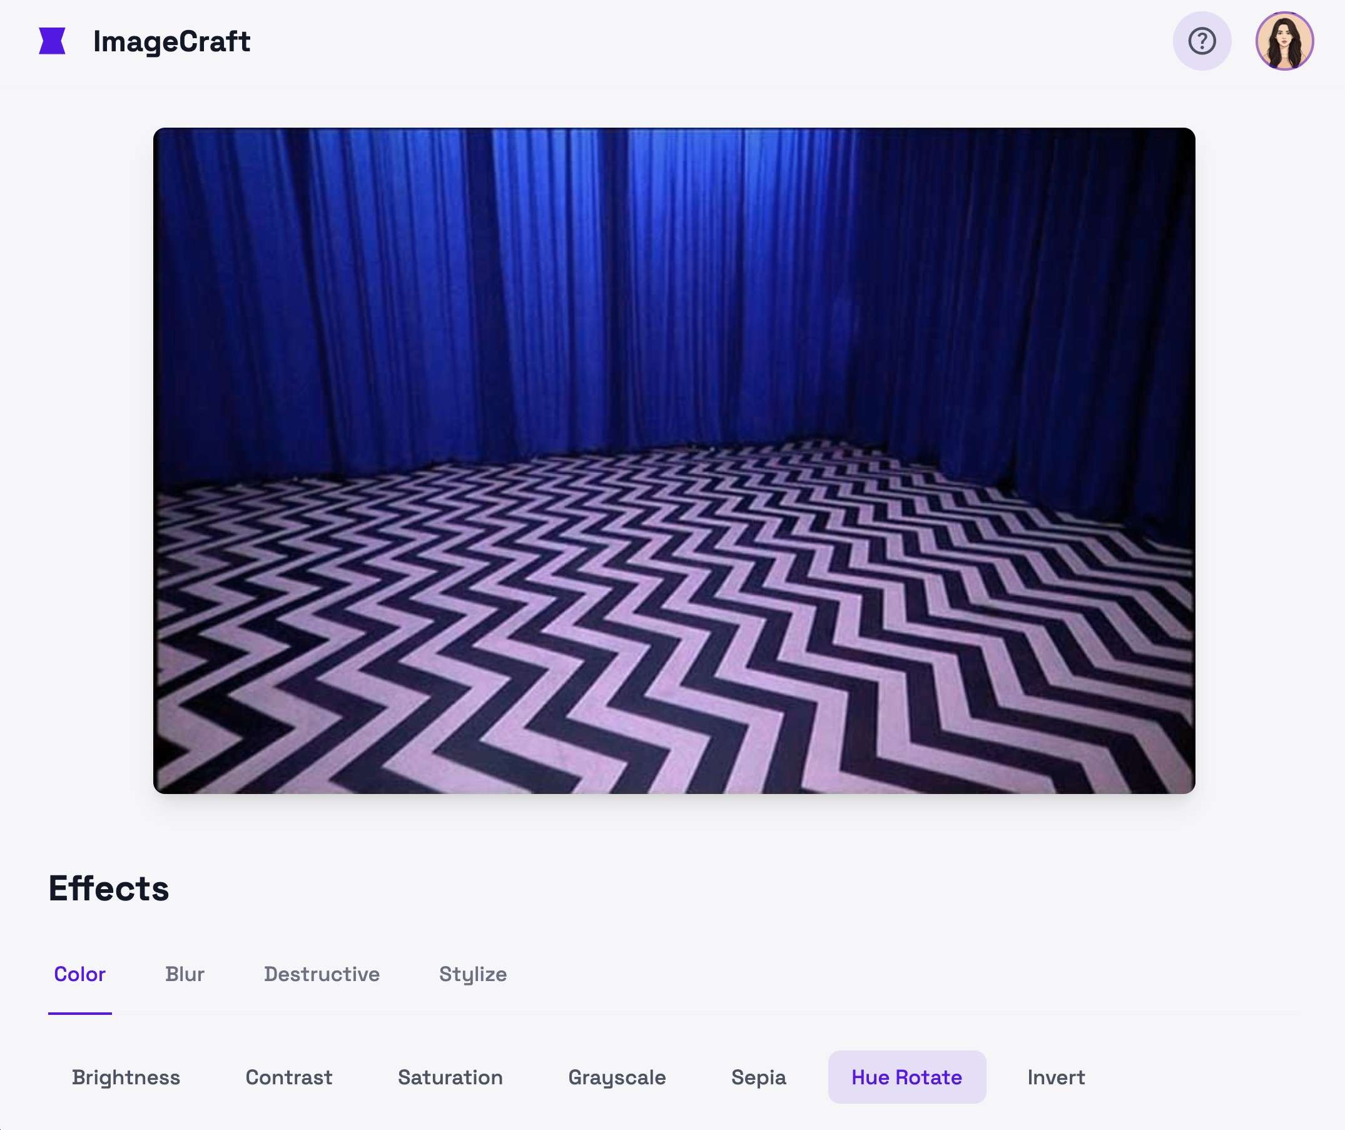Viewport: 1345px width, 1130px height.
Task: Select the Stylize tab
Action: pos(473,974)
